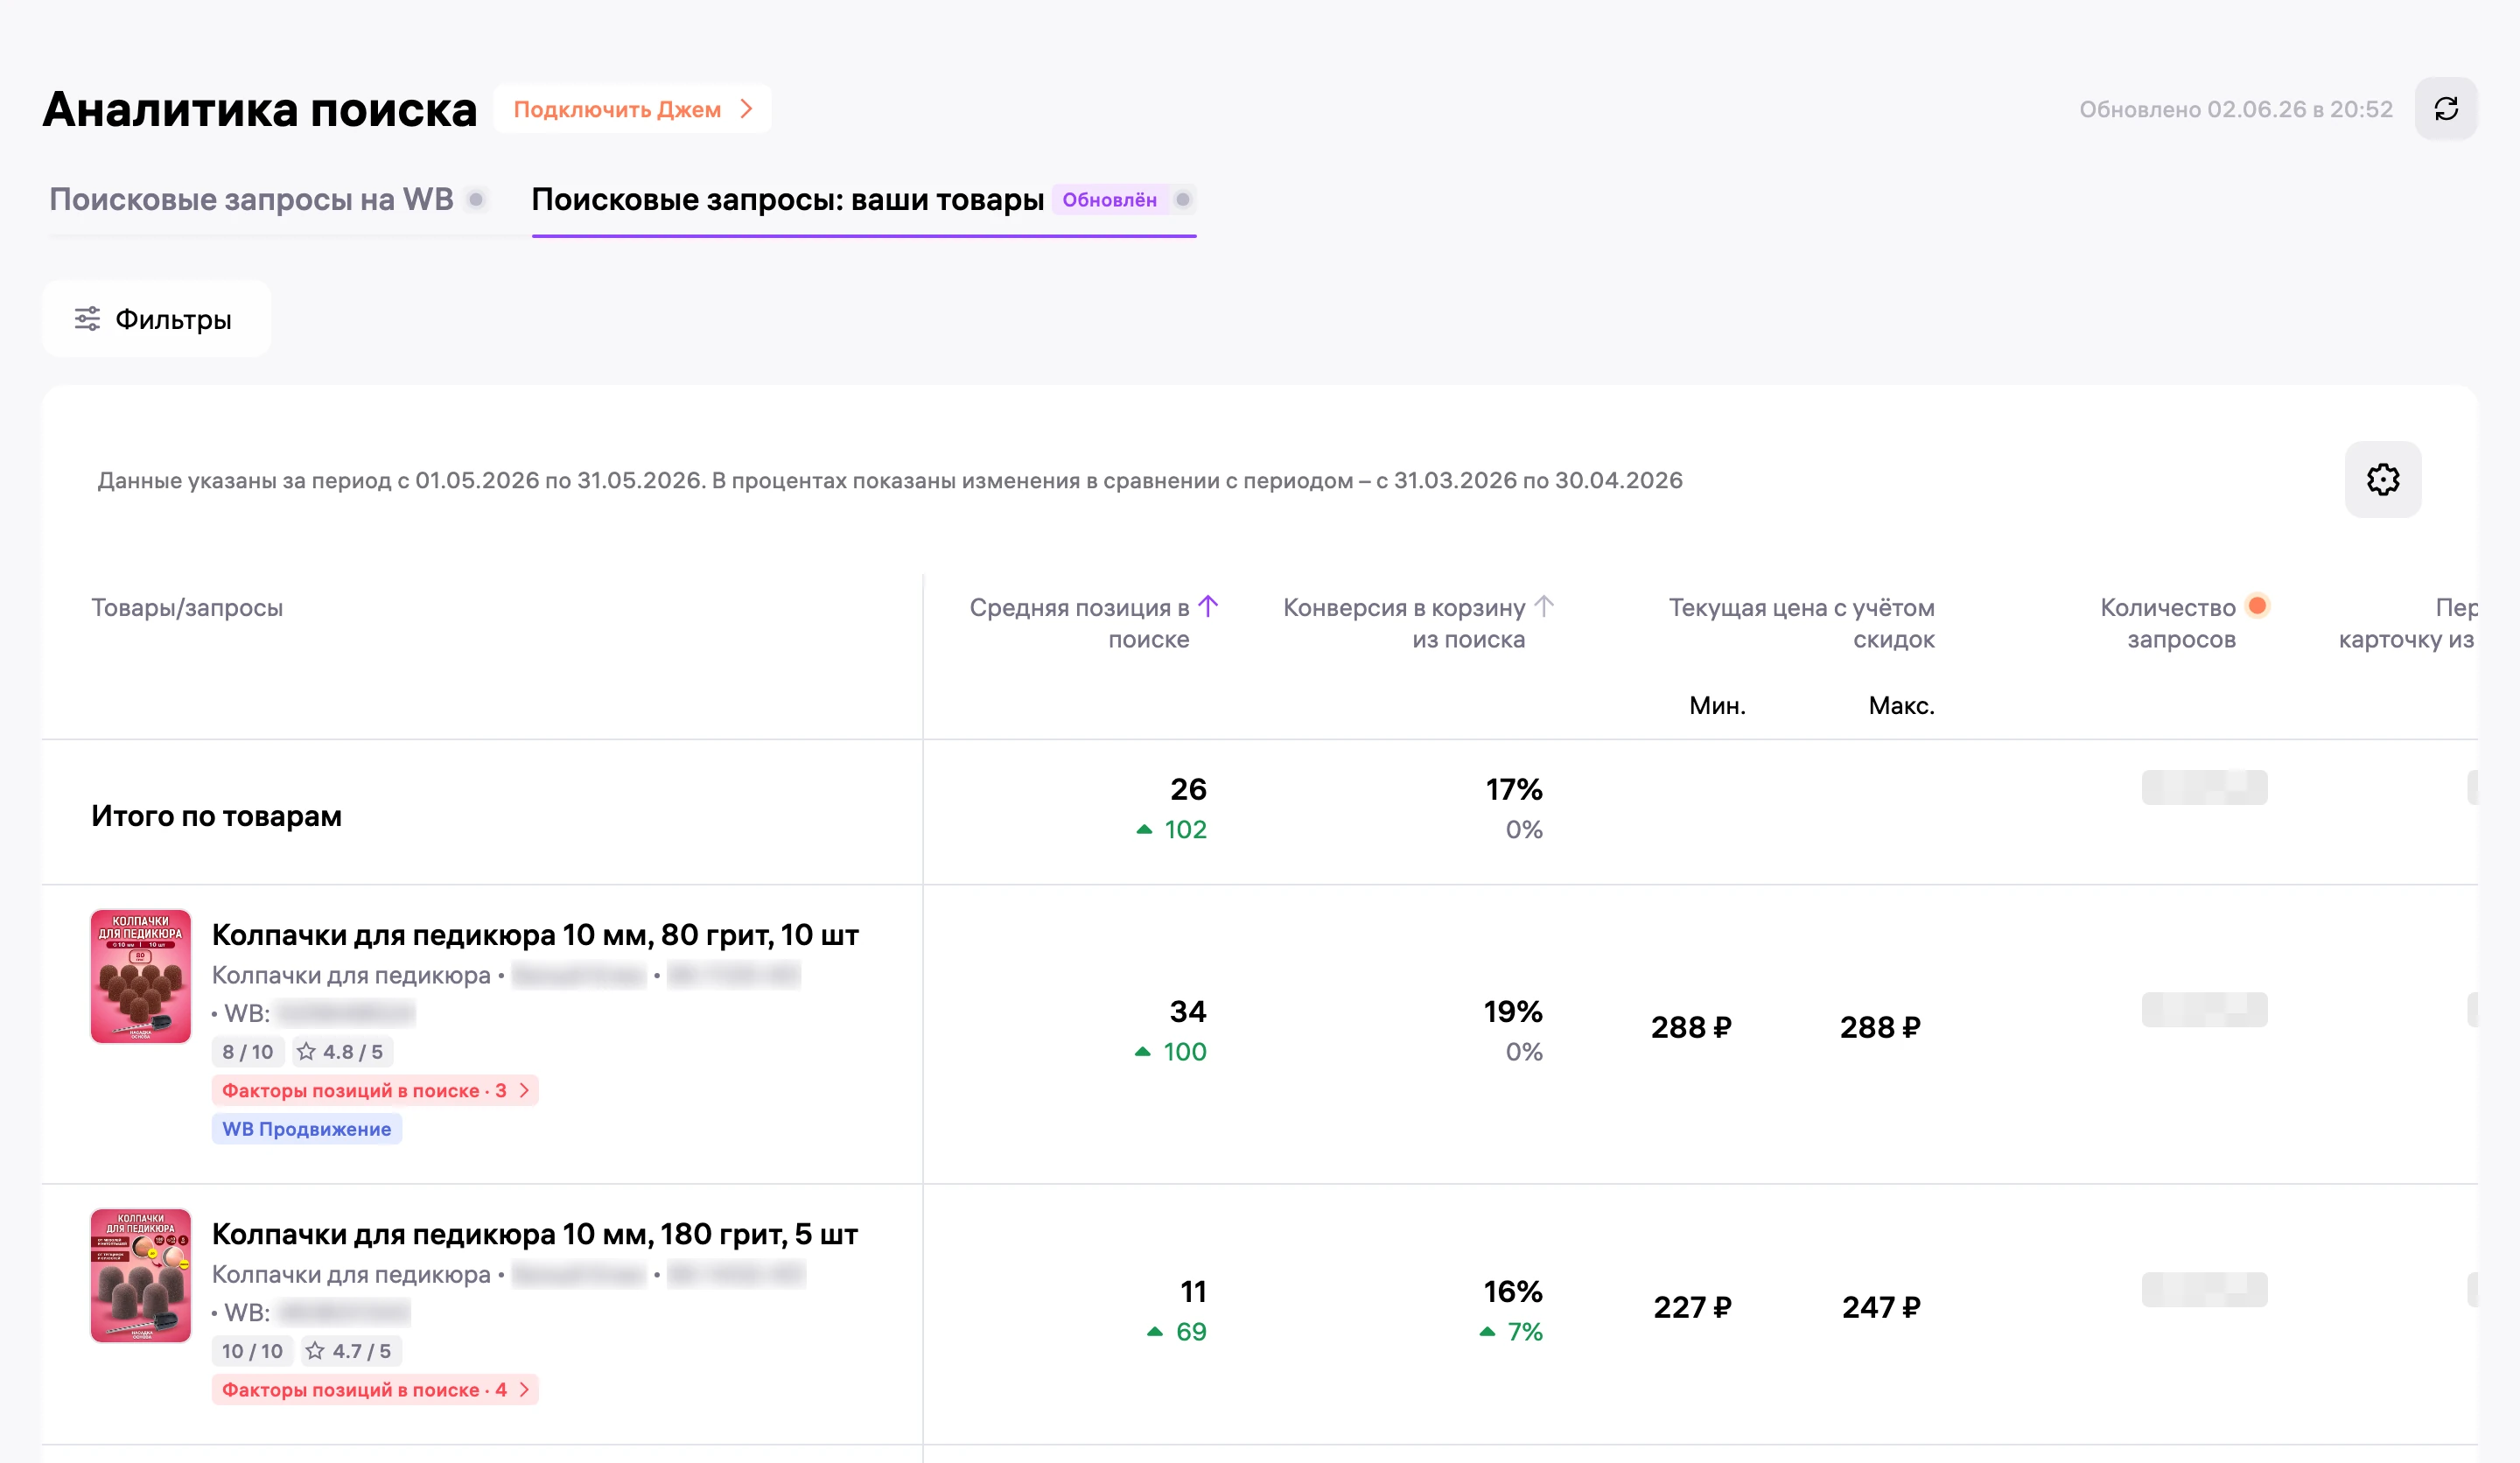Viewport: 2520px width, 1463px height.
Task: Expand Факторы позиций в поиске · 4
Action: click(x=375, y=1389)
